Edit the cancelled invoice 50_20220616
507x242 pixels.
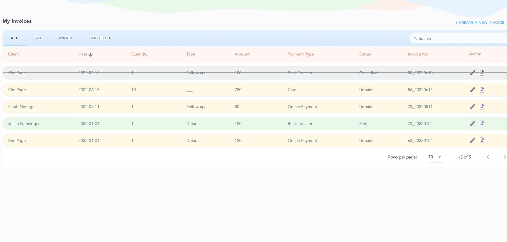coord(472,73)
